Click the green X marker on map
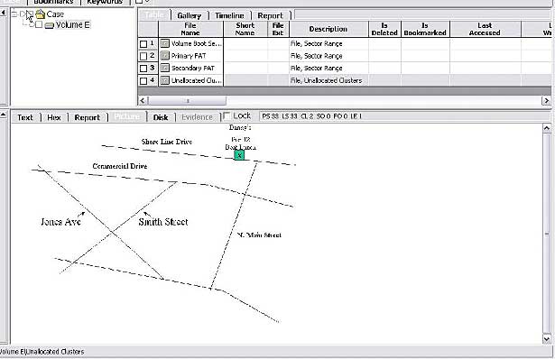 pyautogui.click(x=239, y=155)
